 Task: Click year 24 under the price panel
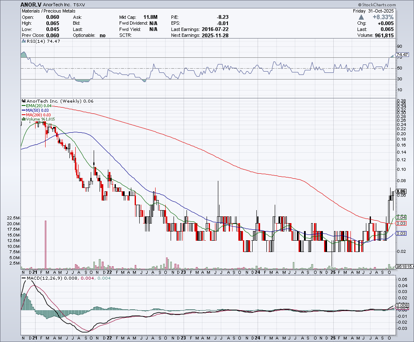pos(258,272)
